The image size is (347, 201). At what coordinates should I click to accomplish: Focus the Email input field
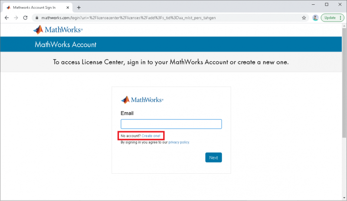pyautogui.click(x=171, y=124)
